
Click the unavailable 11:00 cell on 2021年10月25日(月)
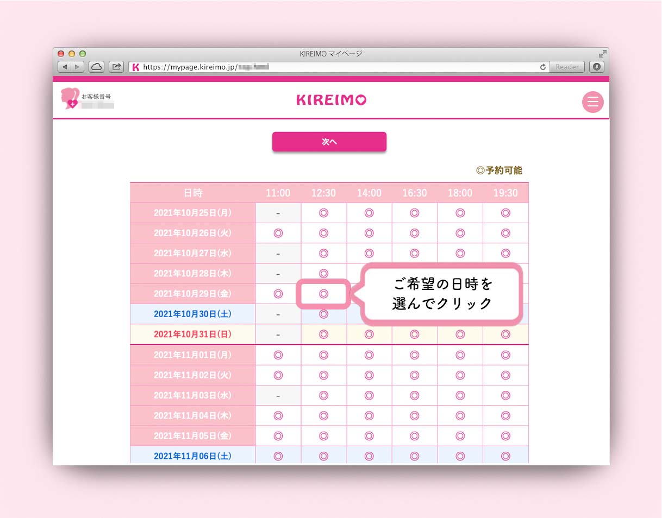[278, 213]
